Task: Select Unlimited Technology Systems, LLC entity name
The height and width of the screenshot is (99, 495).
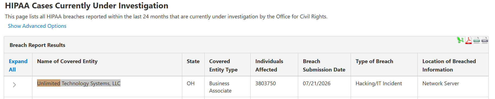Action: point(79,83)
